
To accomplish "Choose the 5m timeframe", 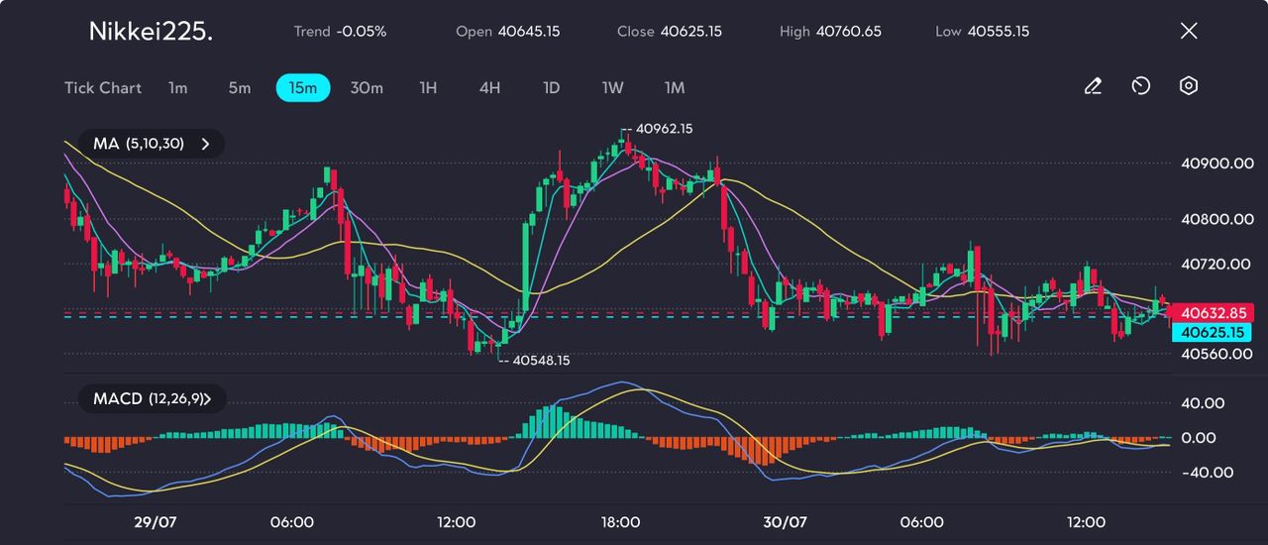I will tap(240, 88).
